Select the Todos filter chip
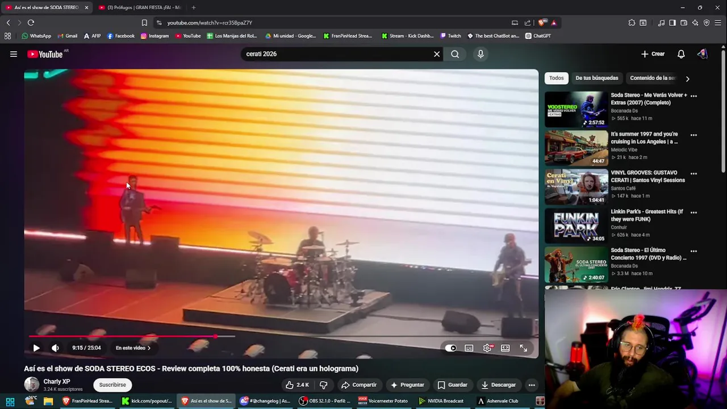 point(557,78)
